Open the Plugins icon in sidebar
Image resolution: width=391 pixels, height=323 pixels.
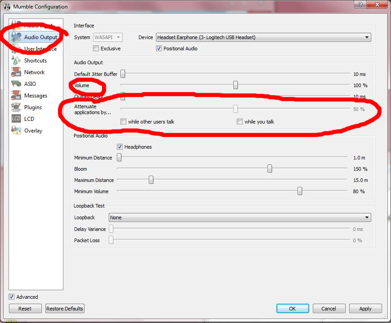click(16, 107)
